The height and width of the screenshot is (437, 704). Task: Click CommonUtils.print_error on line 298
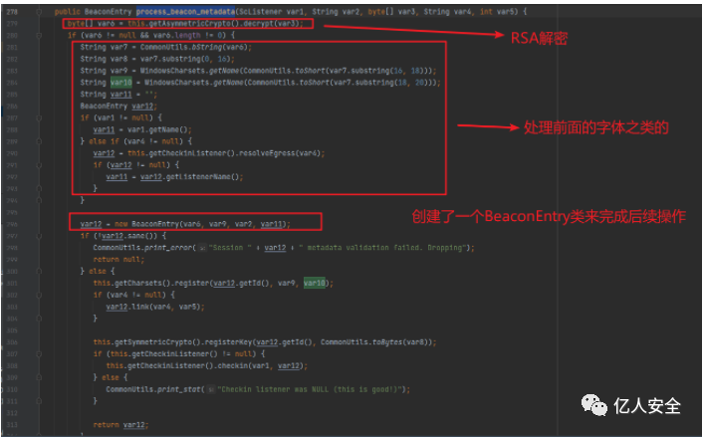point(142,247)
